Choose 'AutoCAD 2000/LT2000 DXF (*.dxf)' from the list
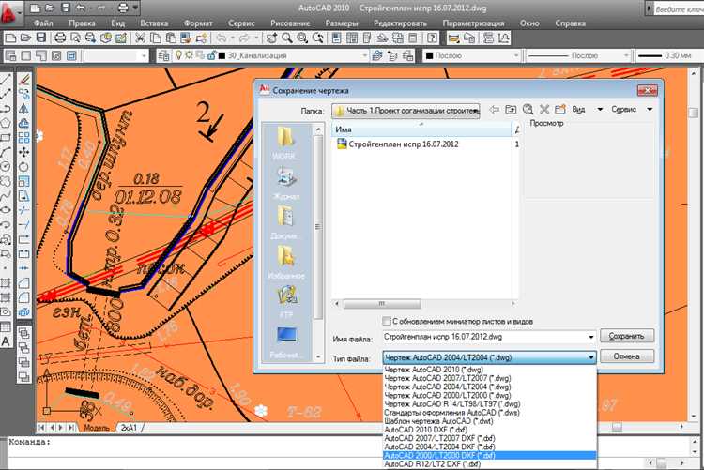Viewport: 704px width, 470px height. [x=490, y=455]
